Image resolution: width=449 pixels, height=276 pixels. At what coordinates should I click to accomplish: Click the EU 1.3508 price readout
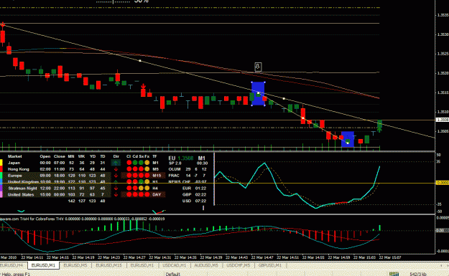(181, 158)
